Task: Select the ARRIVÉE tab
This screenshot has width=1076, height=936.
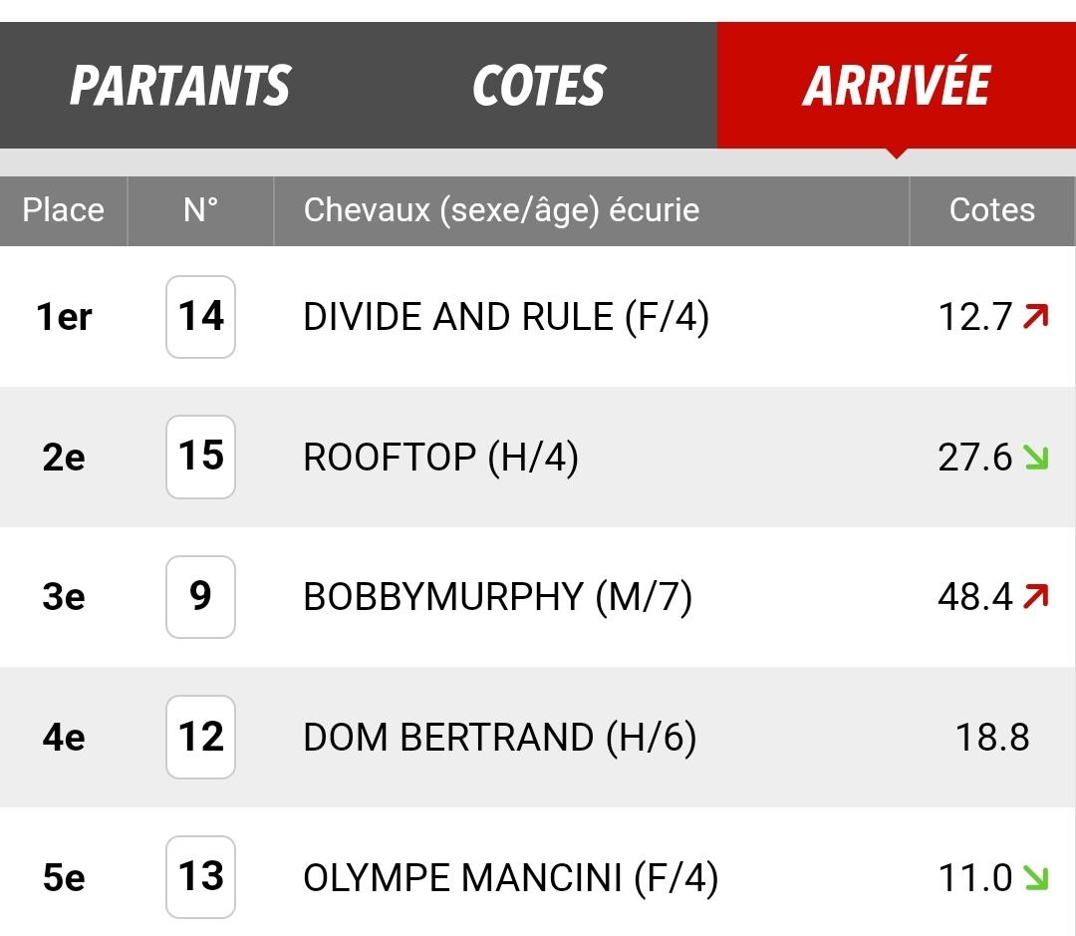Action: 897,85
